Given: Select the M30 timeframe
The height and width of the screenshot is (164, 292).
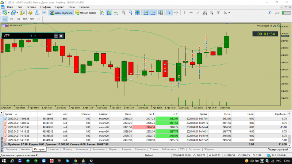Looking at the screenshot, I should (x=32, y=19).
